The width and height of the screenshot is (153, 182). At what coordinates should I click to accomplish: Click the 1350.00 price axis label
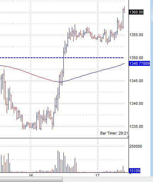coord(136,58)
